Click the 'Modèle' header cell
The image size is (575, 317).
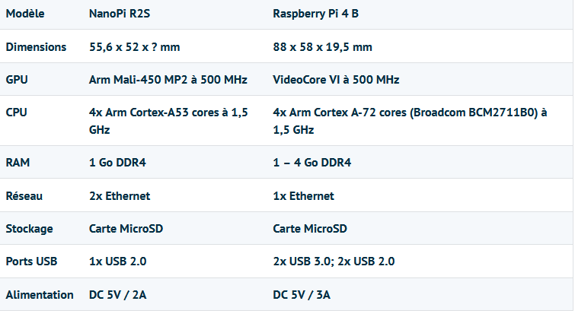point(25,14)
